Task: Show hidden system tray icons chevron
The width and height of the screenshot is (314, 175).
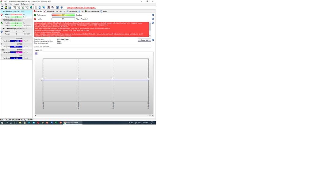Action: point(129,123)
